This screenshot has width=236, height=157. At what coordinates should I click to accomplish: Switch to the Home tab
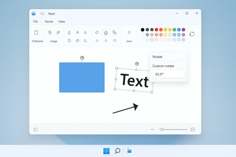click(x=49, y=22)
